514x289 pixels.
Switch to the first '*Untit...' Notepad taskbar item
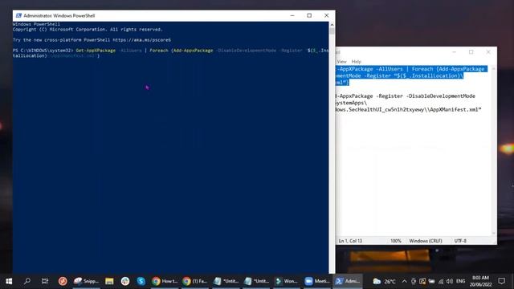[x=226, y=281]
